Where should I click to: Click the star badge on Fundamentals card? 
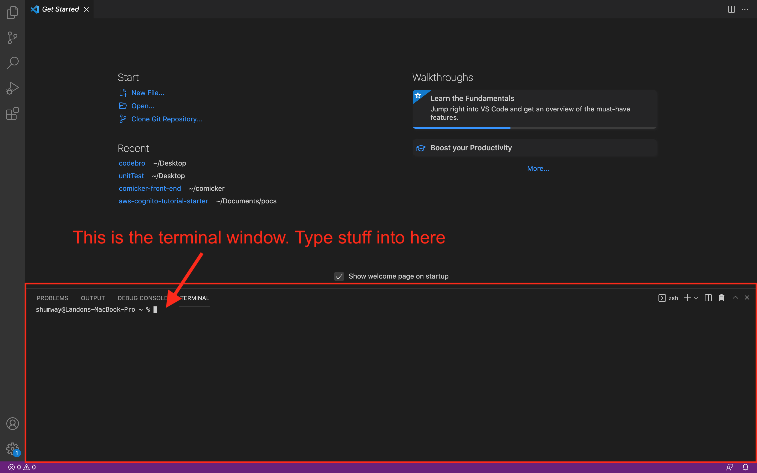click(x=418, y=95)
